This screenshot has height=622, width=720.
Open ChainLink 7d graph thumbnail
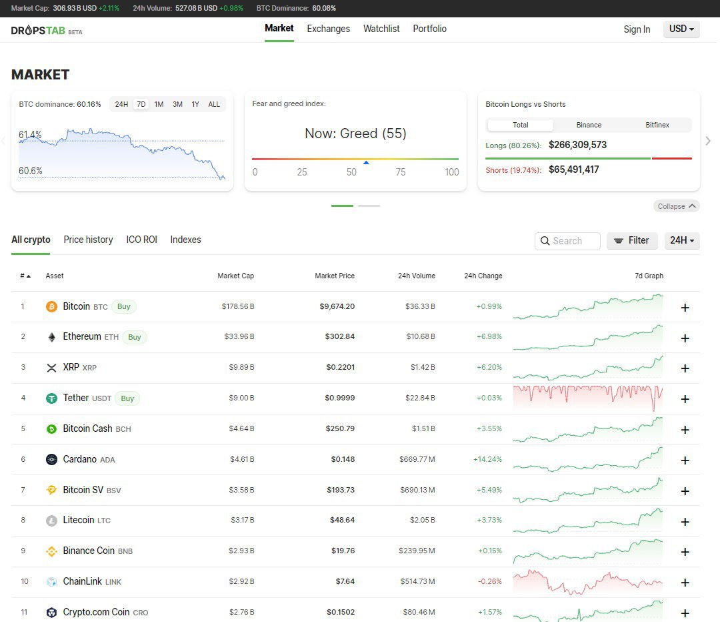pyautogui.click(x=588, y=582)
